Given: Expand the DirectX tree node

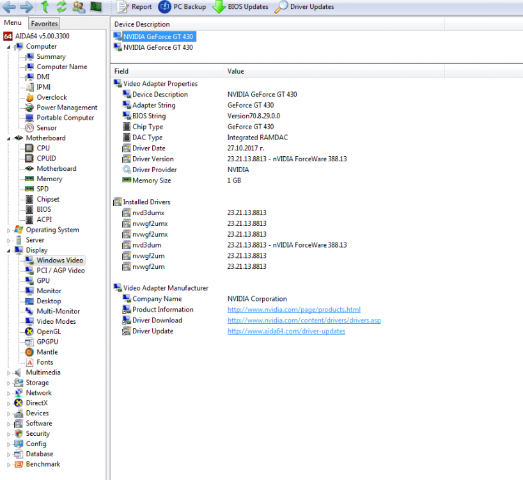Looking at the screenshot, I should pos(9,403).
